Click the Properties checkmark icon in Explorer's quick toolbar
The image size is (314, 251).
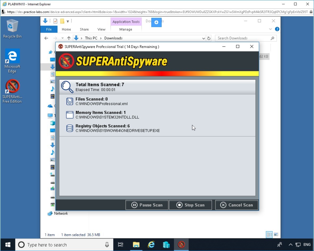(x=55, y=21)
